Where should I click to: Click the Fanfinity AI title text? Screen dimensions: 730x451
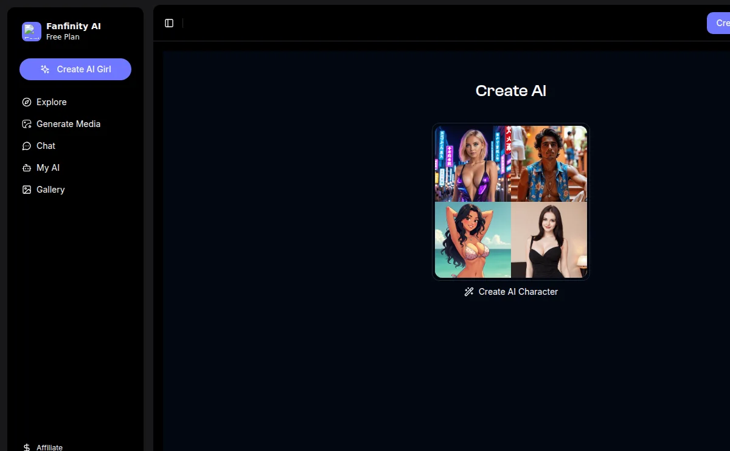pos(74,26)
